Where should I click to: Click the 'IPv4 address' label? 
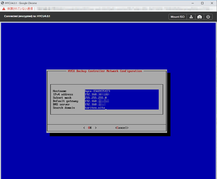coord(63,94)
